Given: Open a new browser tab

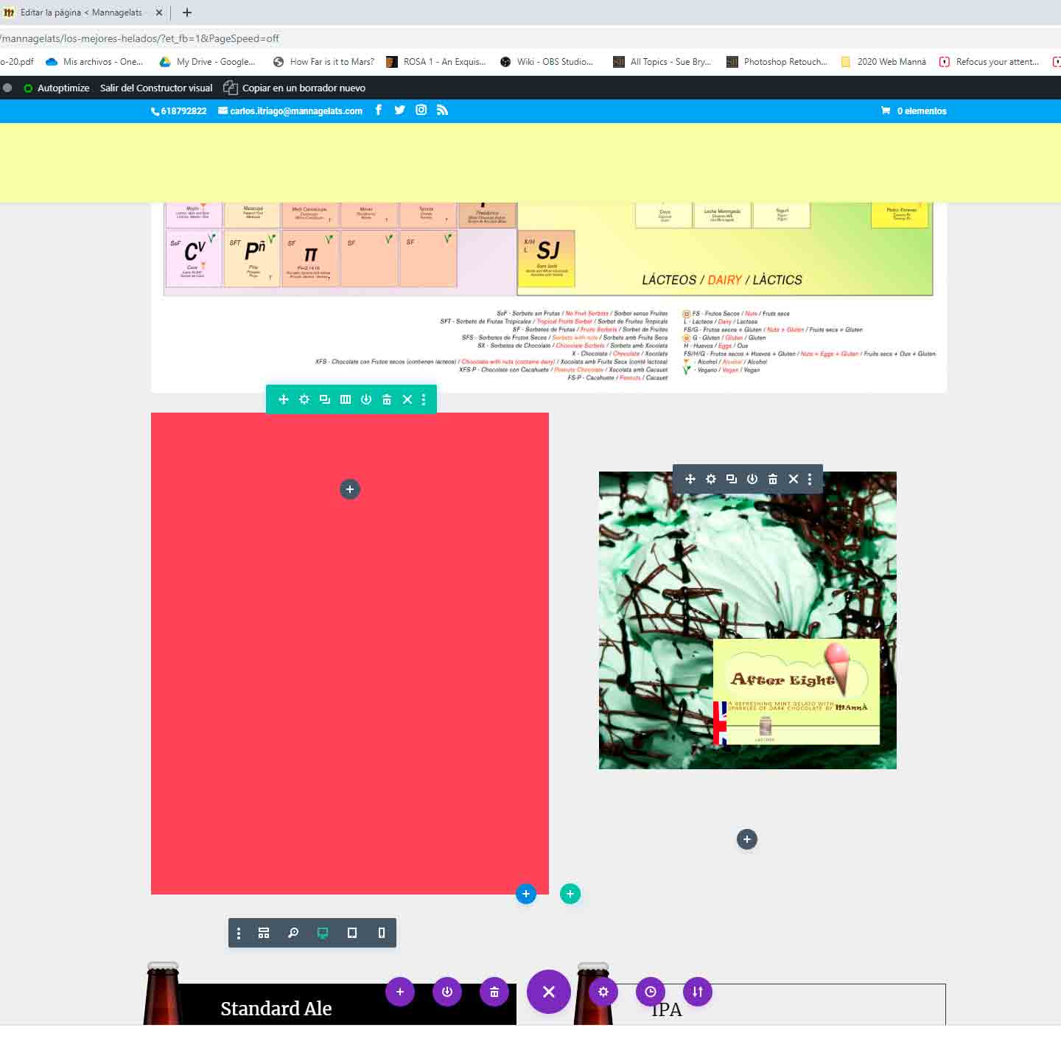Looking at the screenshot, I should click(x=187, y=13).
